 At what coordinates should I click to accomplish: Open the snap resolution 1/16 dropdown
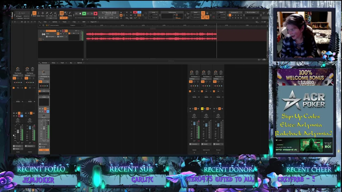tap(64, 18)
